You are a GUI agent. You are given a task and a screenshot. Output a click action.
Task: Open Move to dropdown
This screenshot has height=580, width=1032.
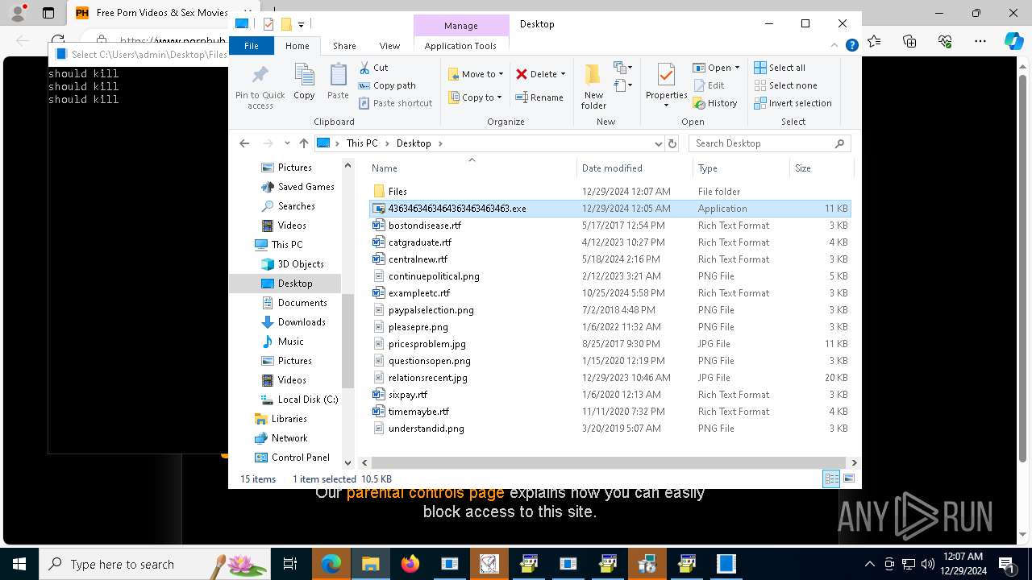pos(476,74)
